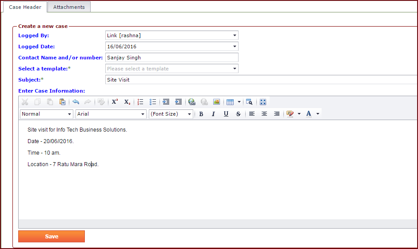This screenshot has width=418, height=249.
Task: Toggle full screen editor mode
Action: [263, 102]
